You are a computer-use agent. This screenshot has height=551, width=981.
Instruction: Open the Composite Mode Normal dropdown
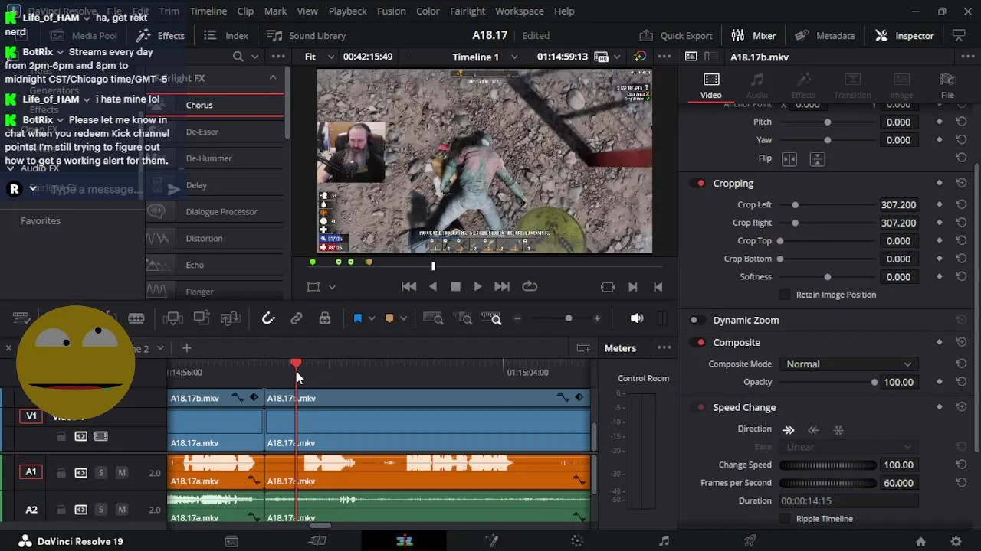click(848, 364)
